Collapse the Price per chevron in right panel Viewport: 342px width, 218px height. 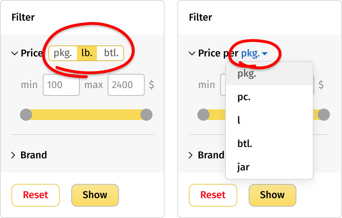pos(192,53)
